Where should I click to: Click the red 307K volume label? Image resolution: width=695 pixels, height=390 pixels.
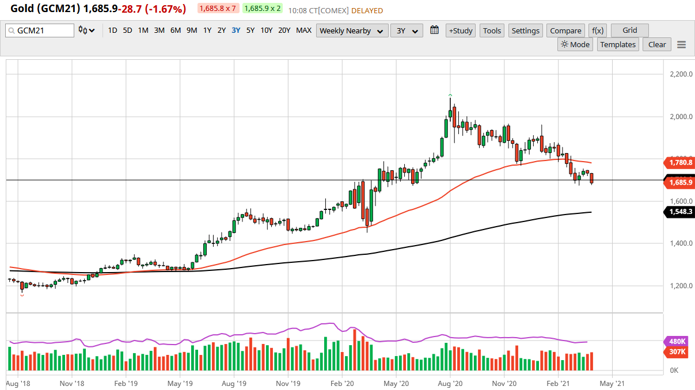click(677, 351)
